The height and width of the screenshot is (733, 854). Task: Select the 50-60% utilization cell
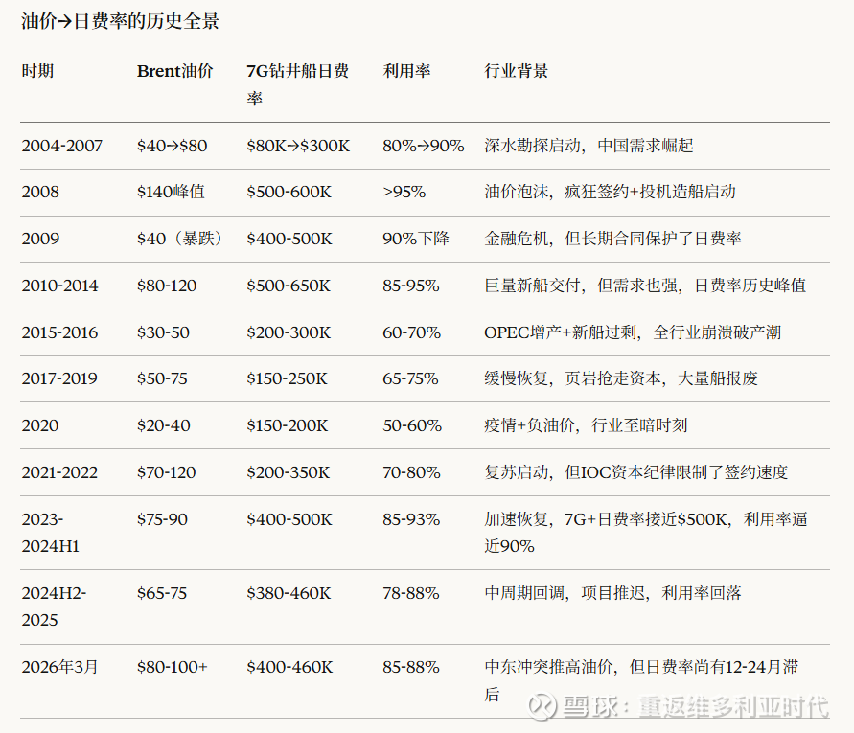pyautogui.click(x=412, y=425)
